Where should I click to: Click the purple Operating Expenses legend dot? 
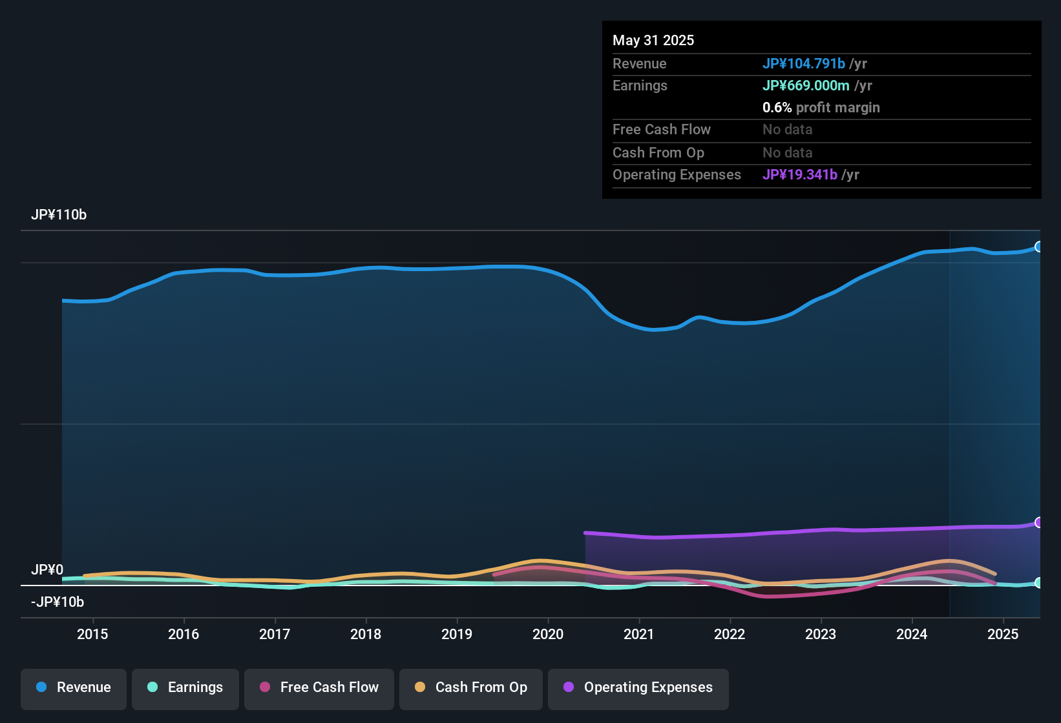(569, 687)
